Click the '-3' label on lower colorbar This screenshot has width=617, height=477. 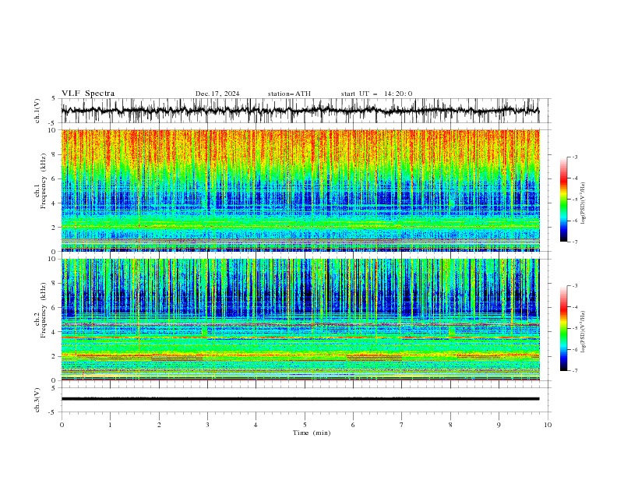pos(575,286)
